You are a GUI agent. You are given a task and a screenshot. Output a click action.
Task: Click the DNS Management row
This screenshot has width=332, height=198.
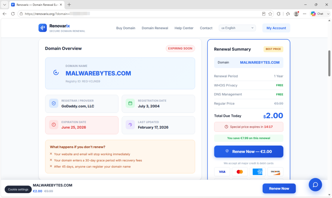[x=249, y=94]
